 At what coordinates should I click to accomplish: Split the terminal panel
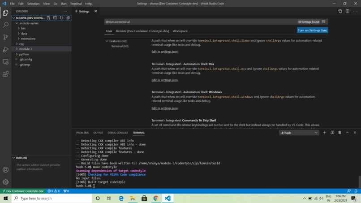pos(332,133)
